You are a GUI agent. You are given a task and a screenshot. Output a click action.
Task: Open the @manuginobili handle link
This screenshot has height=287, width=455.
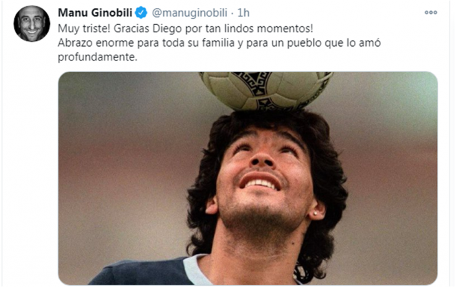tap(189, 12)
